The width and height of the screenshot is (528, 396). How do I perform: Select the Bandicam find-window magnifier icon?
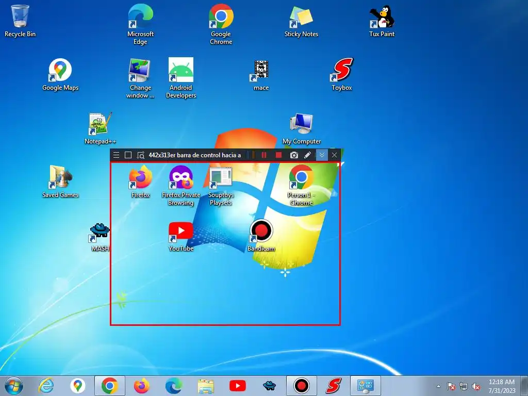[x=140, y=155]
